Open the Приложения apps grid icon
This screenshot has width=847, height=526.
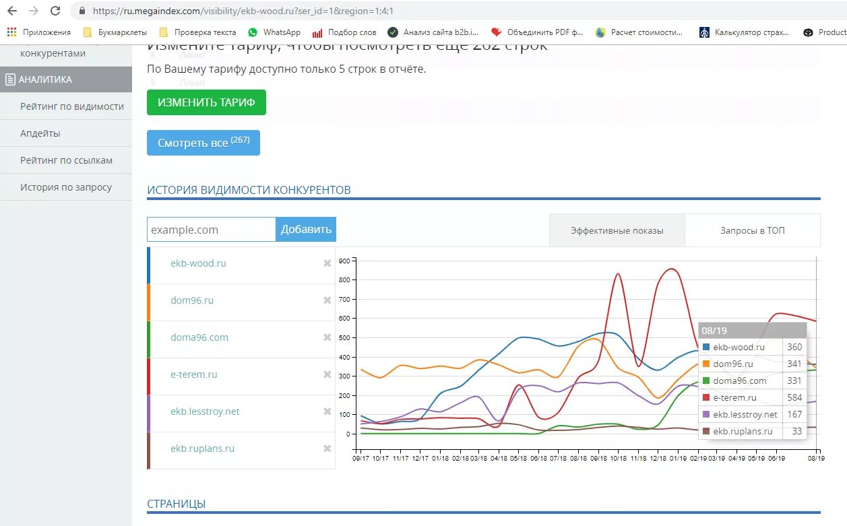[11, 32]
